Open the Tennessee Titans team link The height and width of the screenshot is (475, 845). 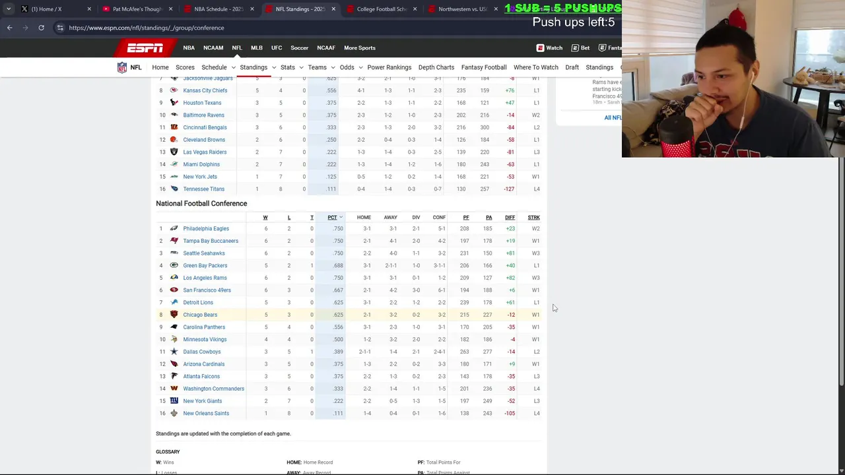click(204, 189)
